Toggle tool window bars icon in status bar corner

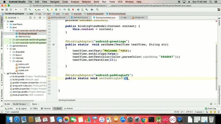(2, 112)
